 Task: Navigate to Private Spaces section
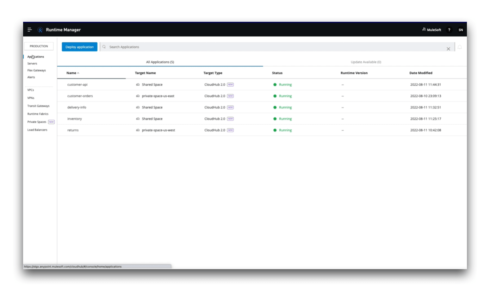point(37,122)
